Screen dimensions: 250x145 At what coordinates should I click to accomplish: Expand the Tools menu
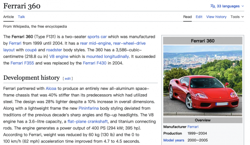[x=237, y=17]
